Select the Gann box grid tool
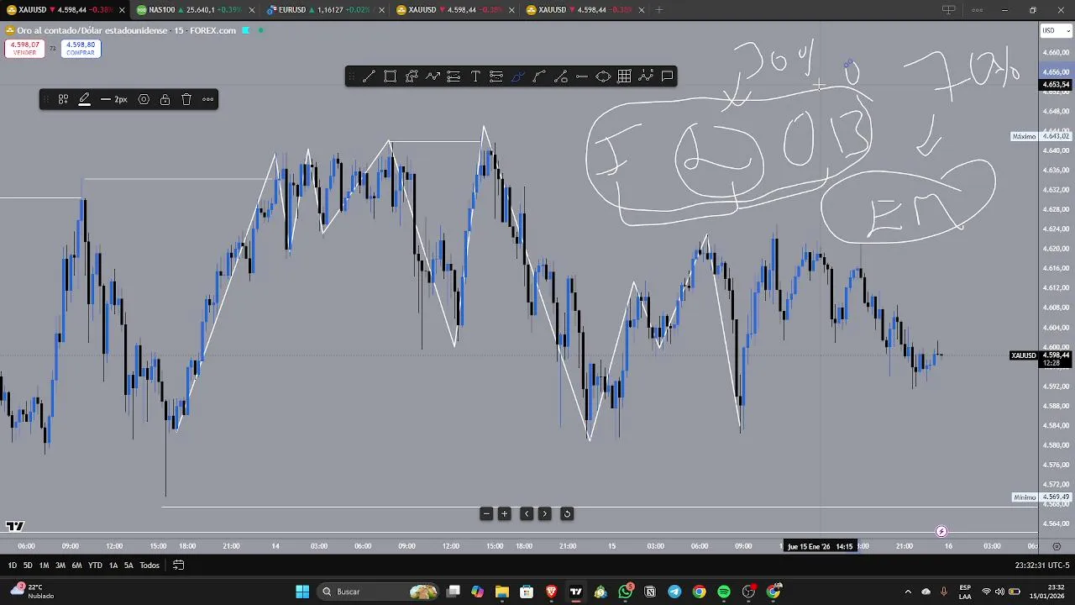The width and height of the screenshot is (1075, 605). [x=624, y=76]
